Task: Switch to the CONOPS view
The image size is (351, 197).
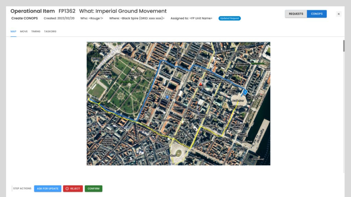Action: pyautogui.click(x=316, y=14)
